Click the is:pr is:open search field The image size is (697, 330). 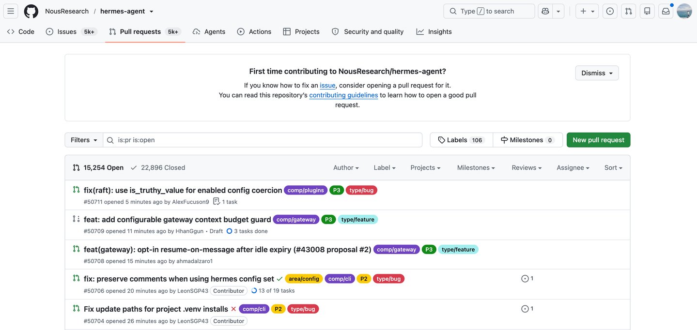click(263, 140)
